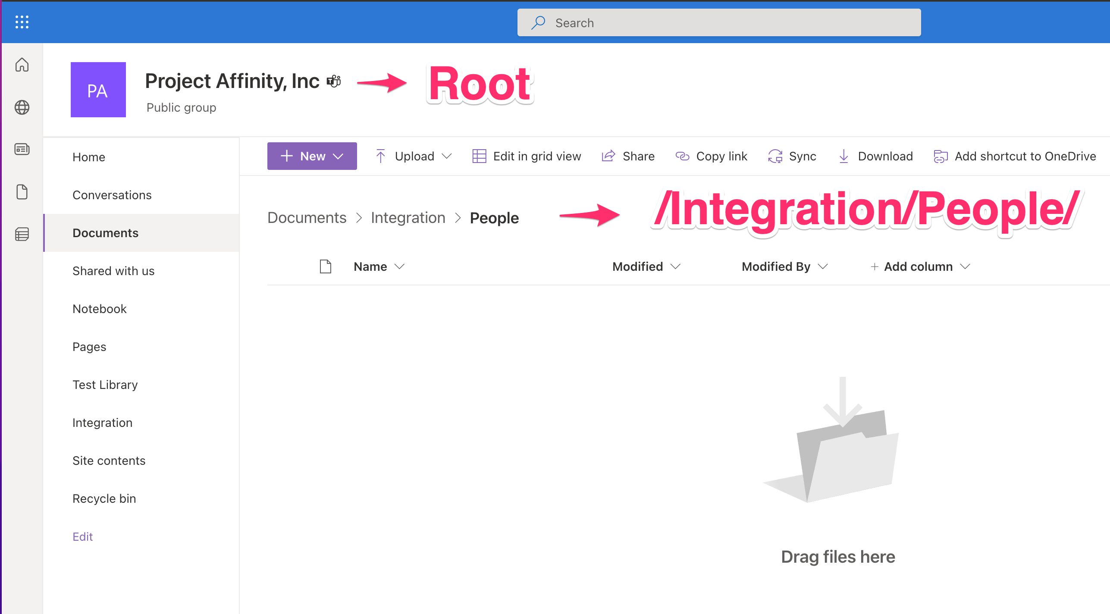Open the news feed icon in sidebar
Image resolution: width=1110 pixels, height=614 pixels.
tap(21, 149)
